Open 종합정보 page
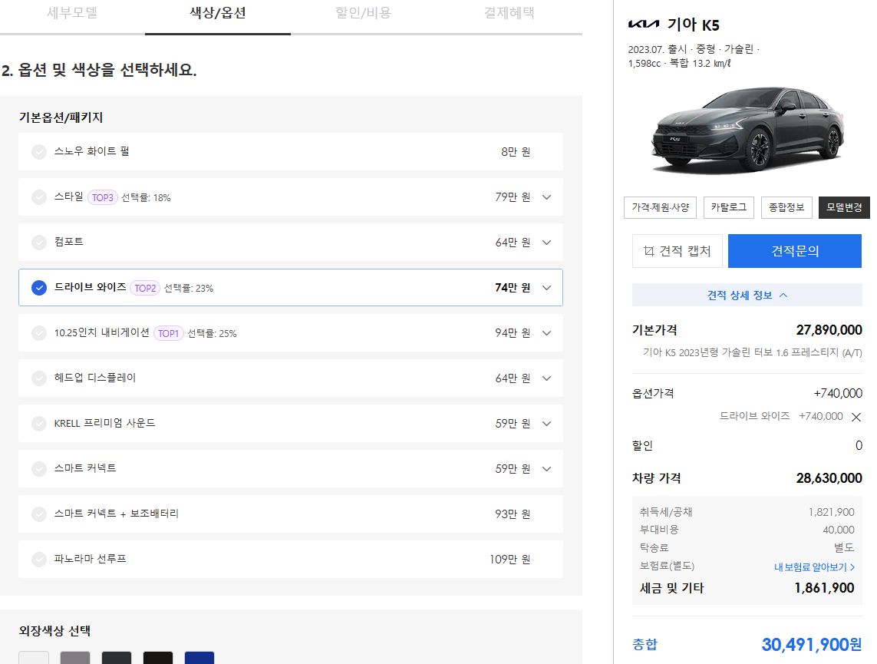Image resolution: width=877 pixels, height=664 pixels. pyautogui.click(x=786, y=207)
